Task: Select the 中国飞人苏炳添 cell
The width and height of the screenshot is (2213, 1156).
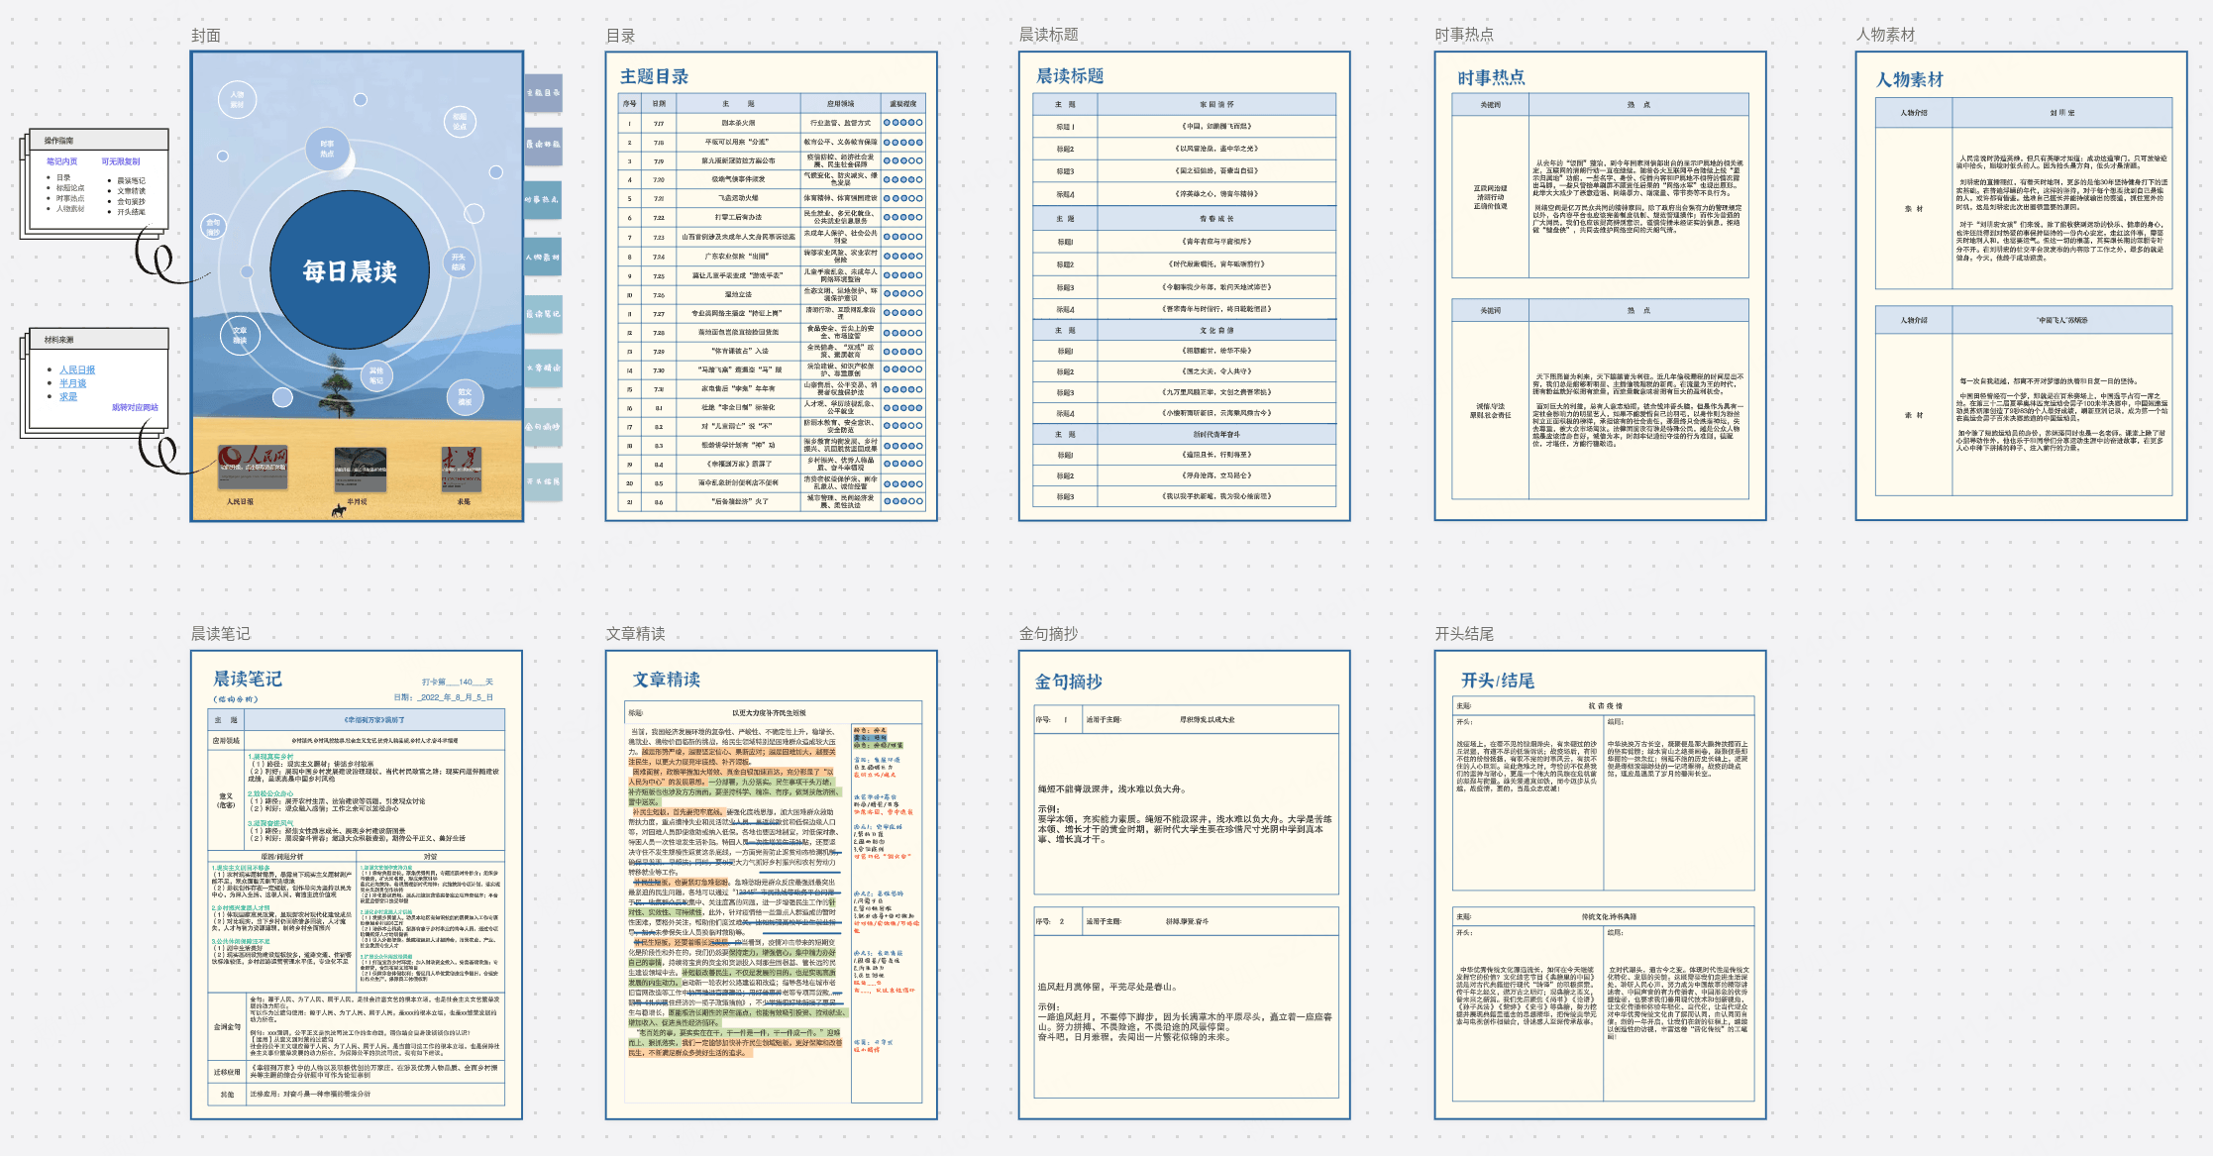Action: [2061, 321]
